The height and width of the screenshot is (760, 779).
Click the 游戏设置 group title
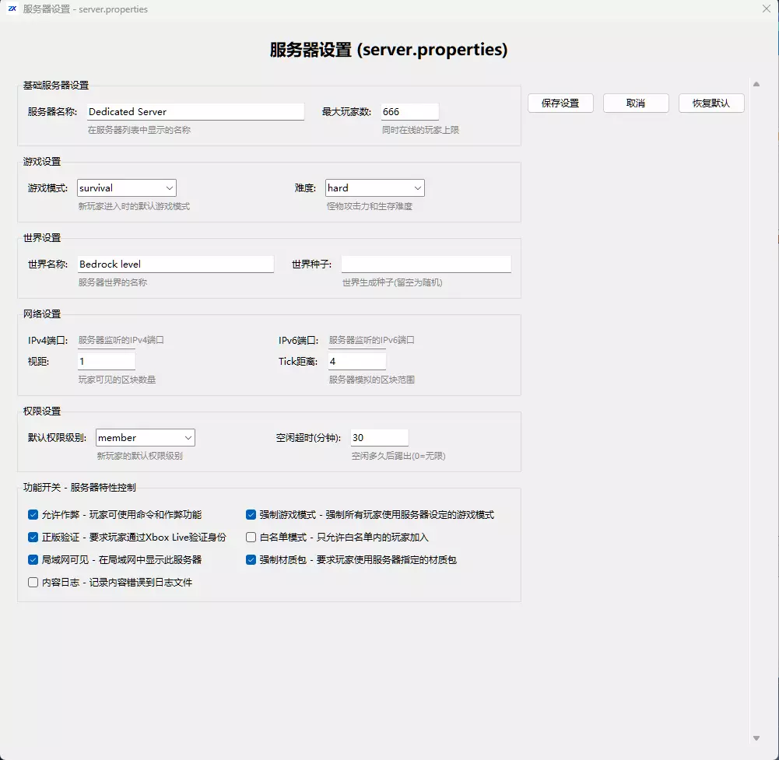(42, 162)
